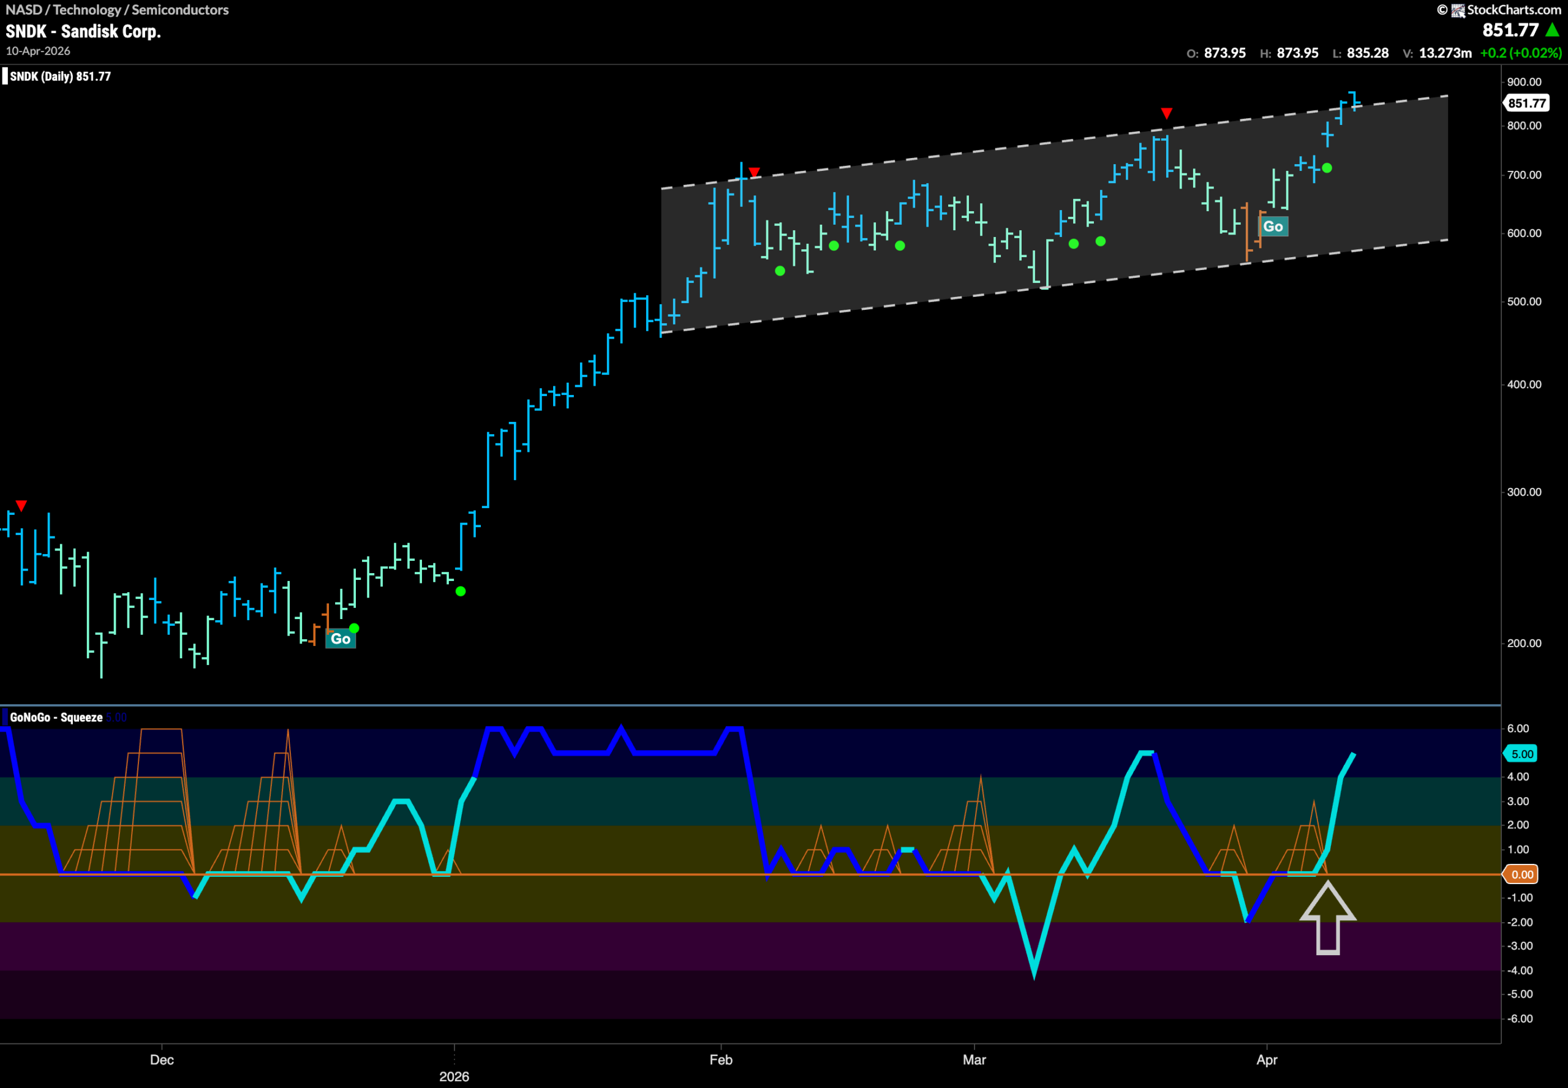1568x1088 pixels.
Task: Click the SNDK (Daily) 851.77 legend label
Action: click(x=60, y=77)
